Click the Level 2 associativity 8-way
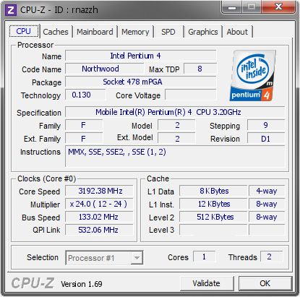The image size is (300, 297). (x=267, y=217)
